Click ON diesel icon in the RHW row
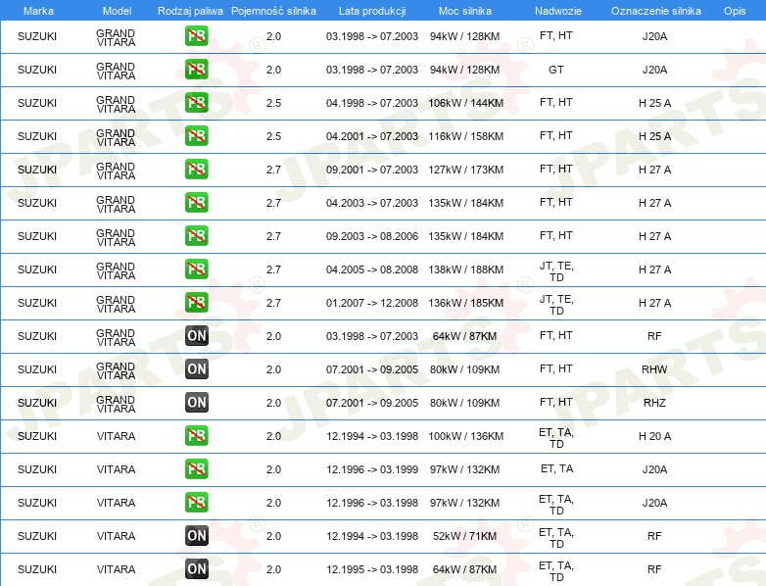Image resolution: width=766 pixels, height=586 pixels. tap(196, 369)
